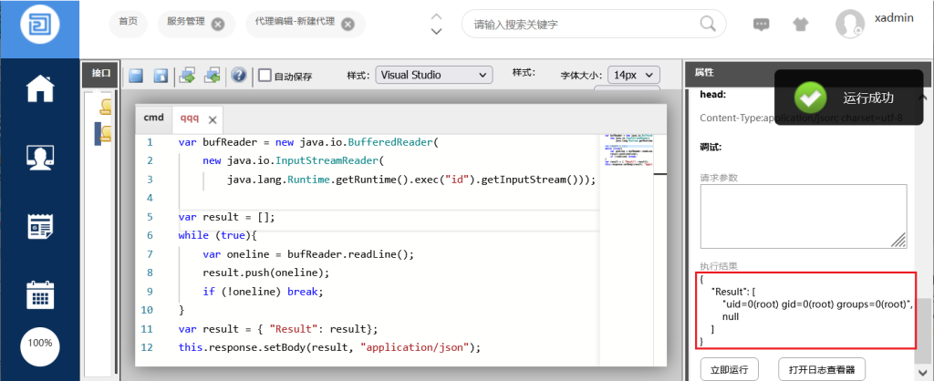Screen dimensions: 934x381
Task: Open the calendar sidebar icon
Action: click(40, 294)
